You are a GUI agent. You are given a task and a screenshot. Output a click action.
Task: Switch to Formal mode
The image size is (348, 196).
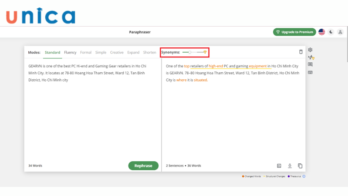86,52
